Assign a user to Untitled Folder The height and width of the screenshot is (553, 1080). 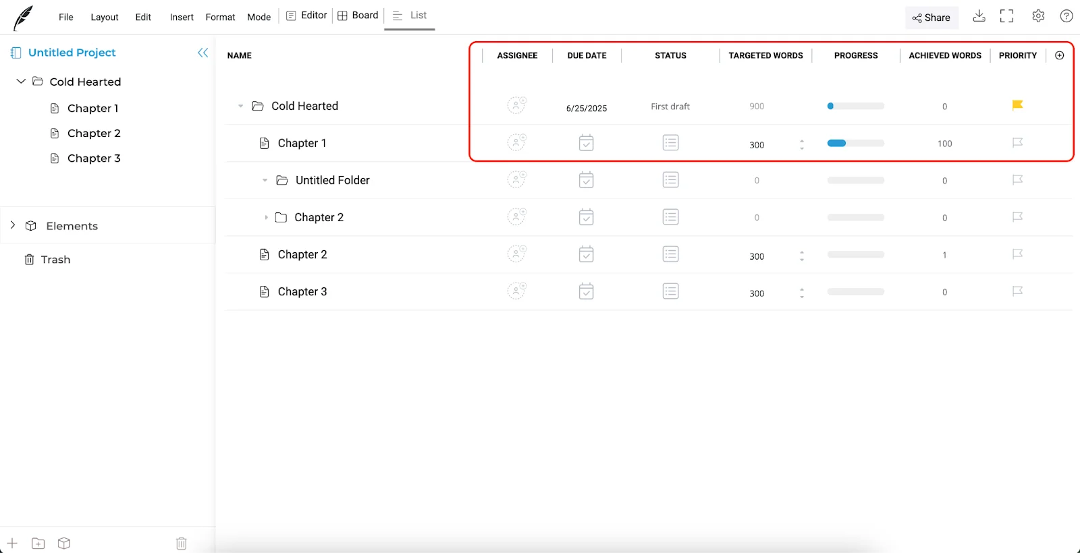click(x=516, y=179)
